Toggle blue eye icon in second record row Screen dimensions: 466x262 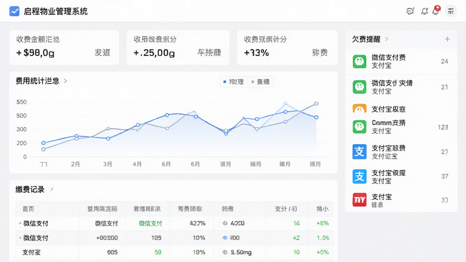[x=225, y=238]
